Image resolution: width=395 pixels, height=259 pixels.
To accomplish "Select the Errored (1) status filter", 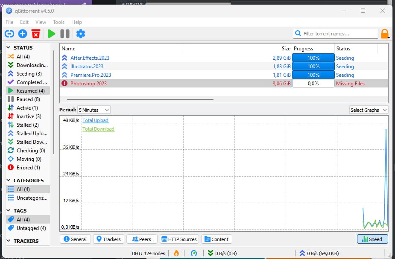I will [x=28, y=168].
